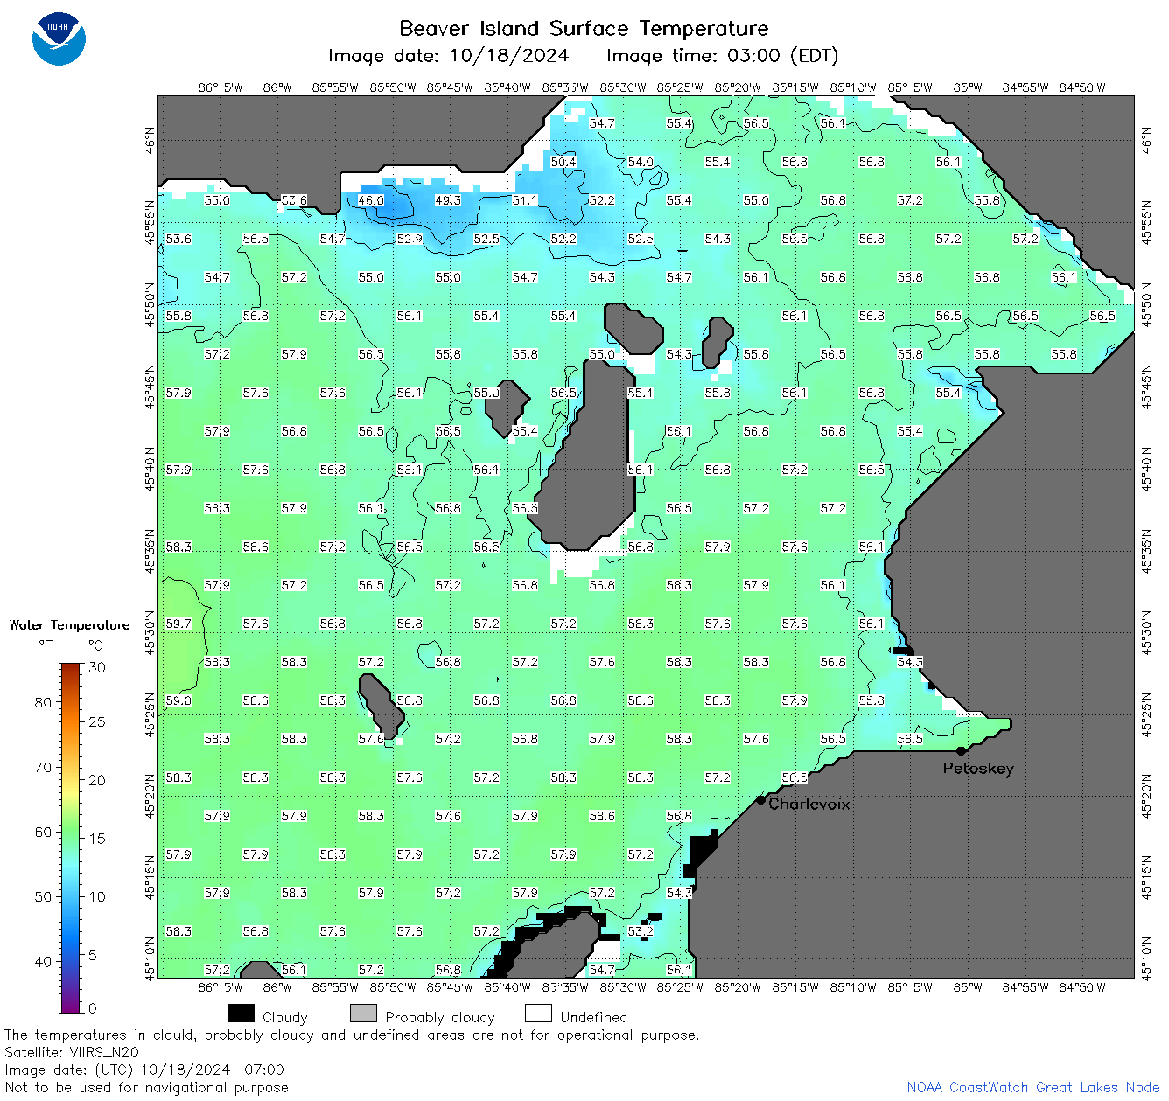Click the 30 °C tick on scale
The image size is (1169, 1101).
tap(97, 667)
